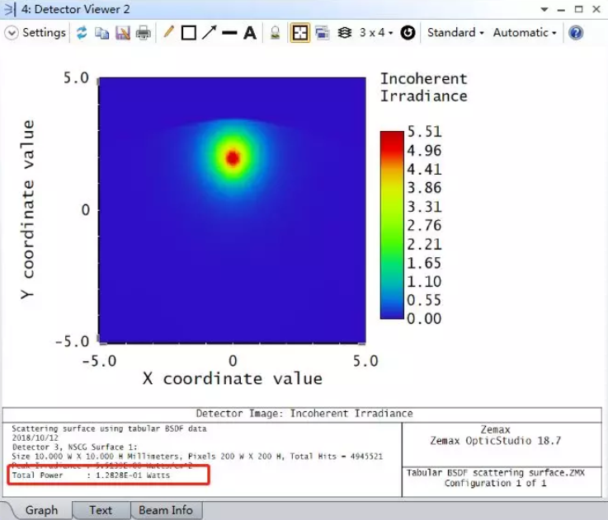
Task: Open the Standard dropdown
Action: [455, 33]
